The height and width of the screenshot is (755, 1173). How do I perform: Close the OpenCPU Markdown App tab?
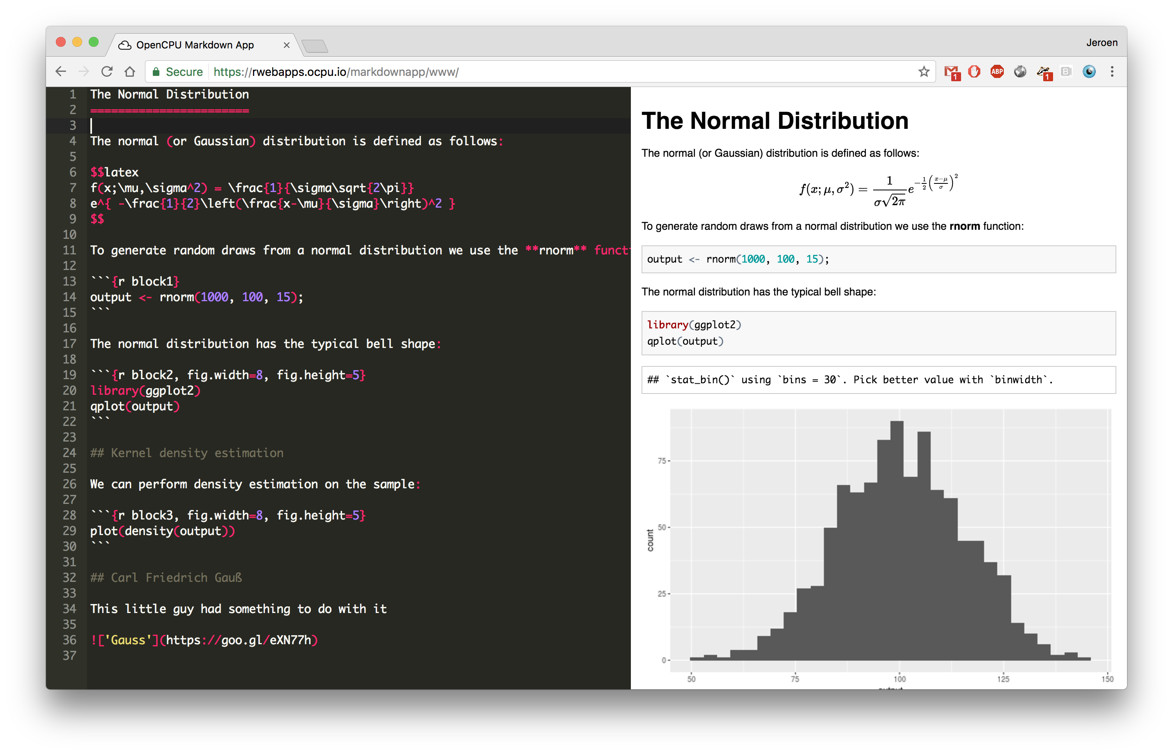tap(287, 45)
